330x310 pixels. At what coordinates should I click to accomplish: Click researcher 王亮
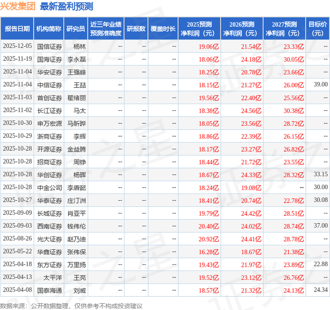[80, 277]
